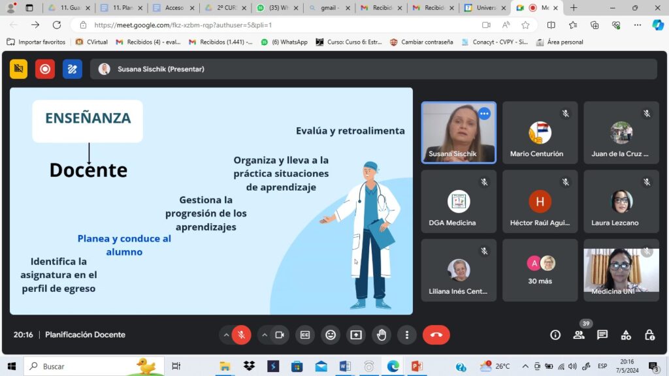Open host controls lock icon
The width and height of the screenshot is (669, 376).
(649, 335)
